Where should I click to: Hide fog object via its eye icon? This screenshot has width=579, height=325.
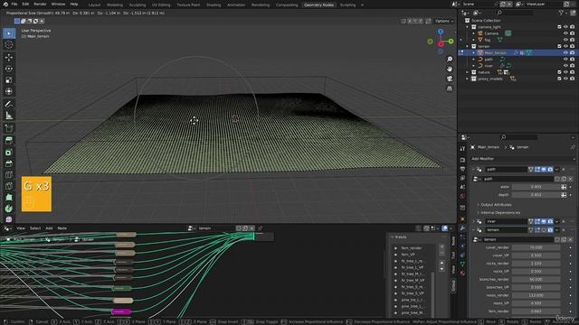565,40
